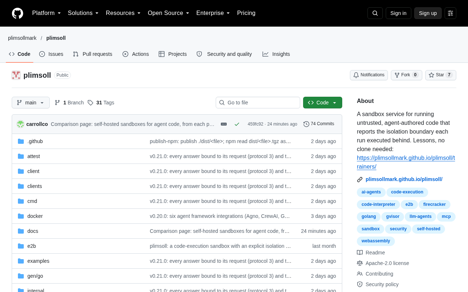Screen dimensions: 468x292
Task: Click the carrollco avatar image
Action: (x=20, y=124)
